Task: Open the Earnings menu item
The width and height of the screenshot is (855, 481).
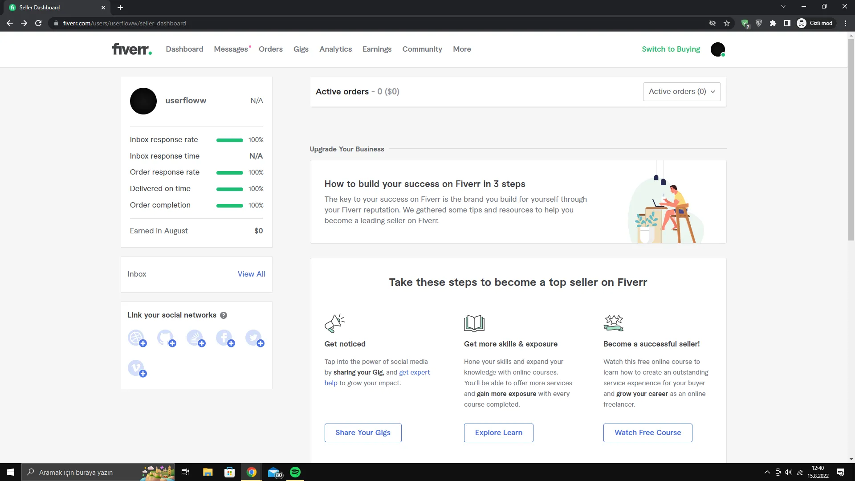Action: [377, 49]
